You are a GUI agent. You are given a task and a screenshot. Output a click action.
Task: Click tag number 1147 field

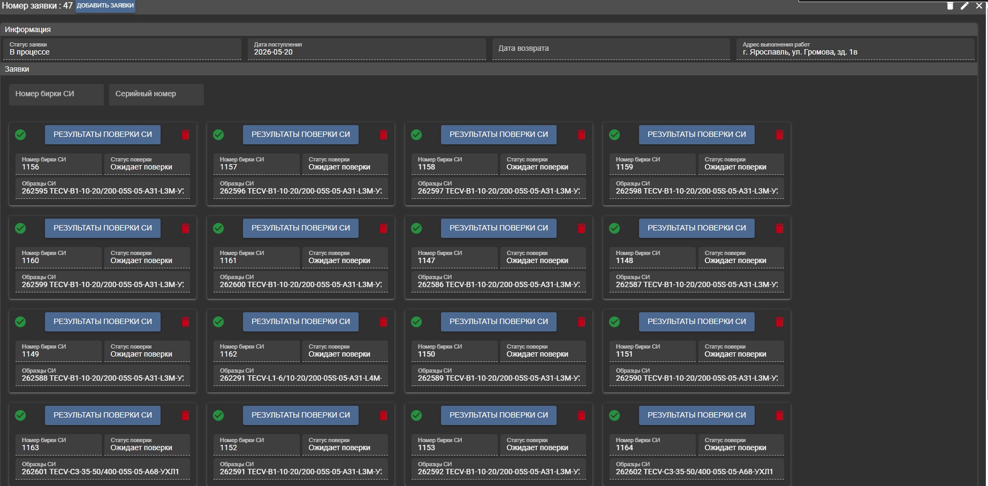tap(454, 257)
